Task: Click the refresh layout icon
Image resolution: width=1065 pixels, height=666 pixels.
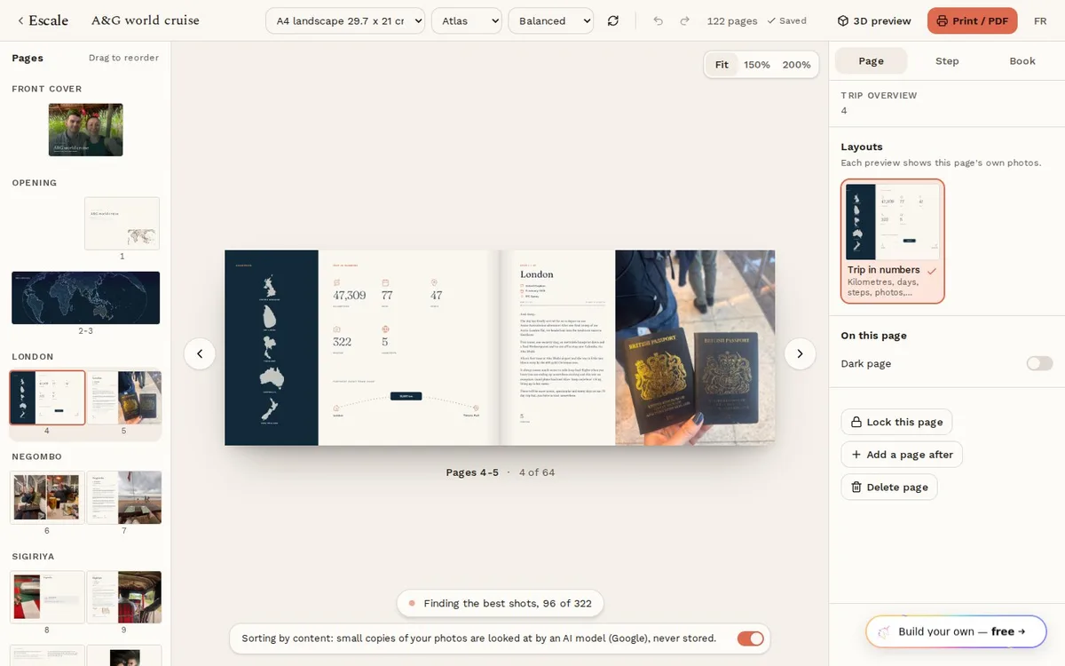Action: (613, 20)
